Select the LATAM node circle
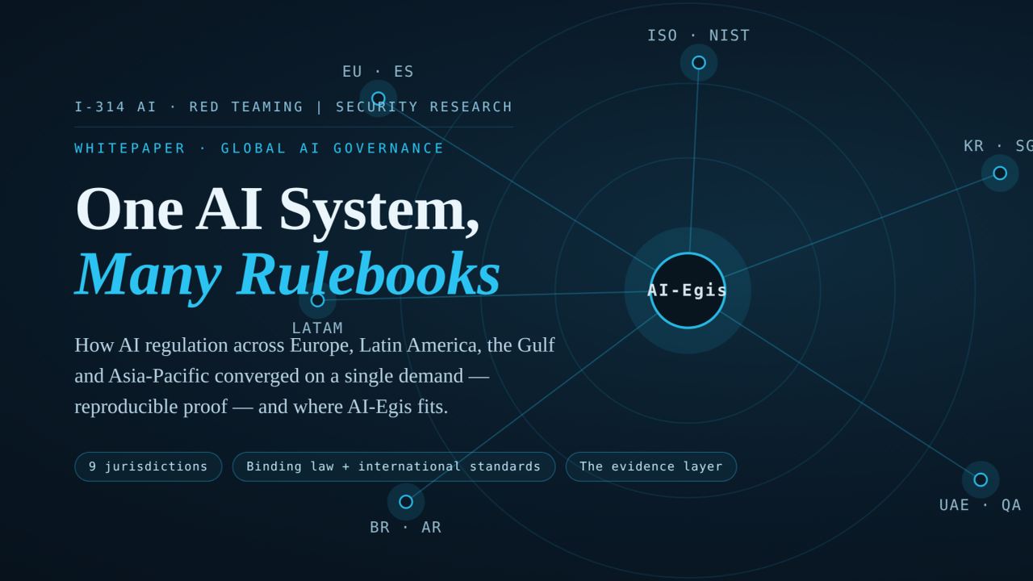The height and width of the screenshot is (581, 1033). (317, 300)
